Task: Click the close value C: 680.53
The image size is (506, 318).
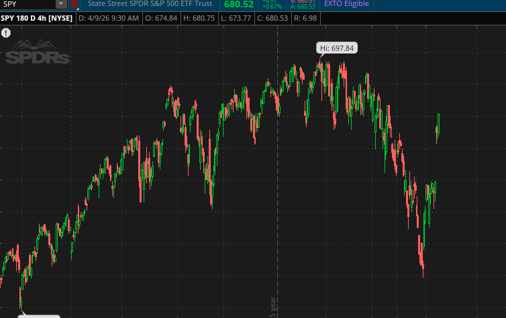Action: pyautogui.click(x=272, y=18)
